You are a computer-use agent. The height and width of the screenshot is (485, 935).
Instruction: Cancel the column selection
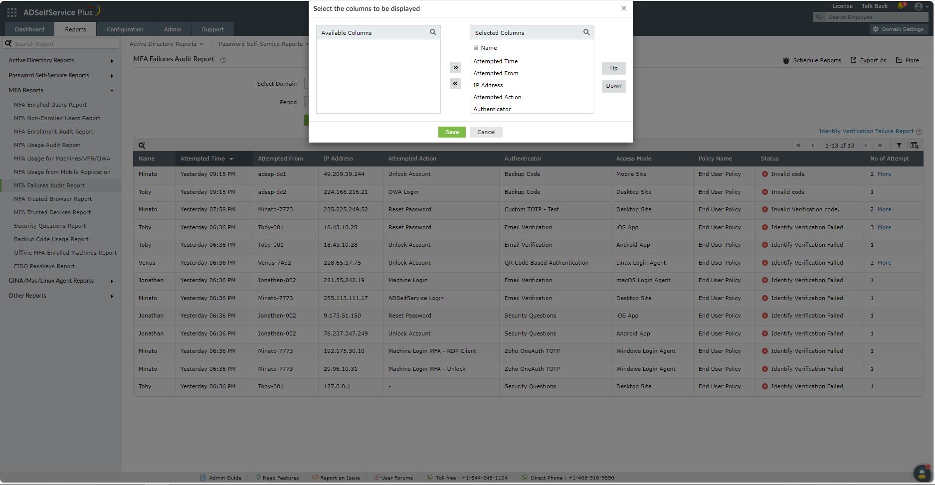(x=486, y=132)
